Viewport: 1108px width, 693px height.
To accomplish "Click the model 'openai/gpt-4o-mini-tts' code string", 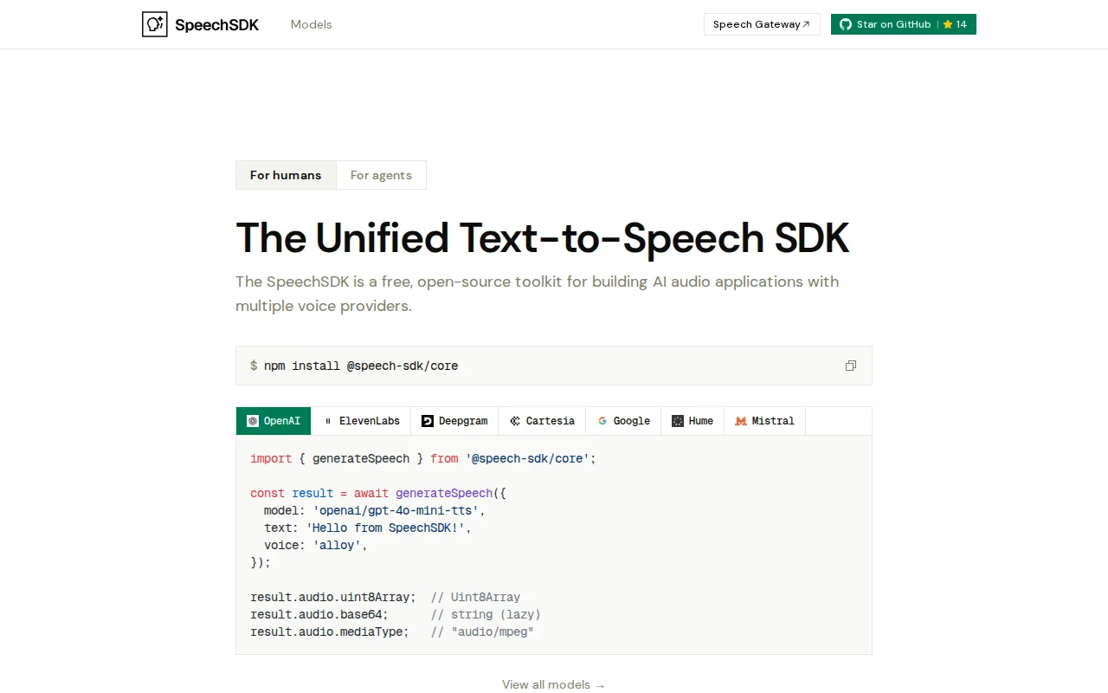I will (x=396, y=510).
